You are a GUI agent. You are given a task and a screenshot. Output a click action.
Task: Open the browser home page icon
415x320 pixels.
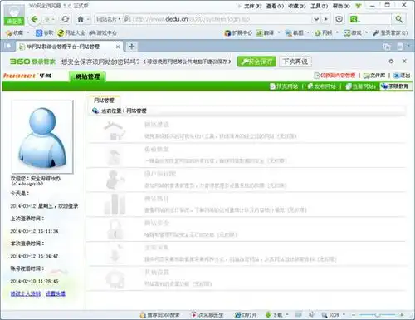[81, 19]
